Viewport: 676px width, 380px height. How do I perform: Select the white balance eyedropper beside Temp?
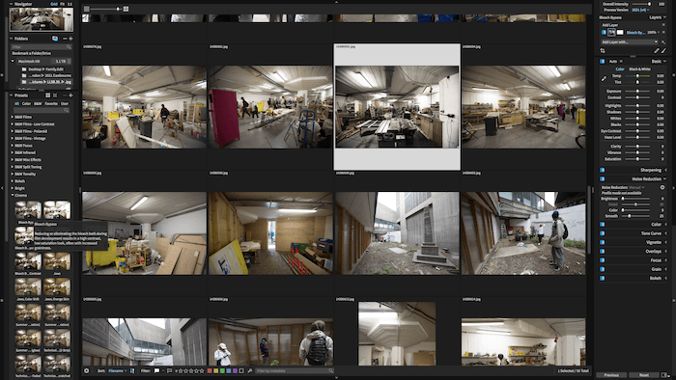pyautogui.click(x=604, y=79)
